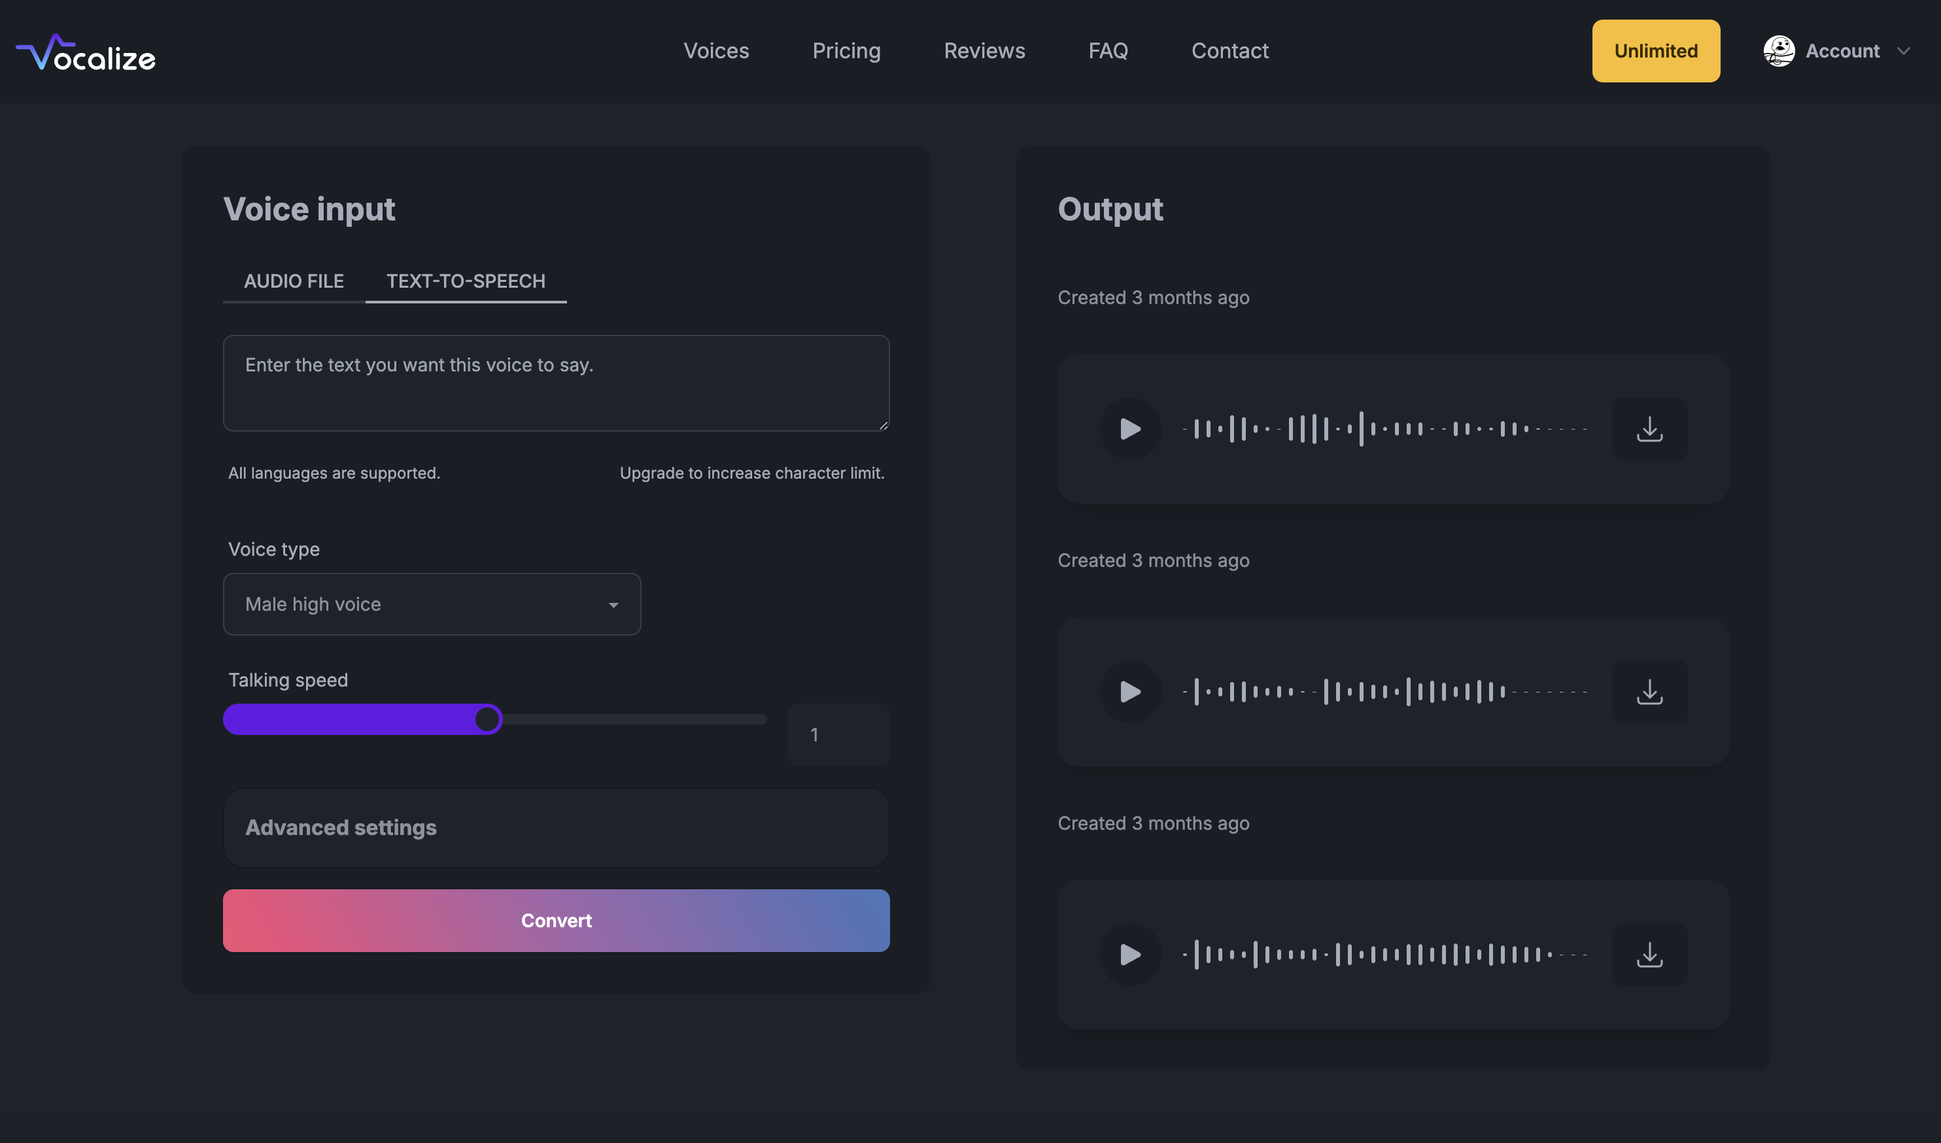Download the third output audio
This screenshot has width=1941, height=1143.
point(1649,954)
